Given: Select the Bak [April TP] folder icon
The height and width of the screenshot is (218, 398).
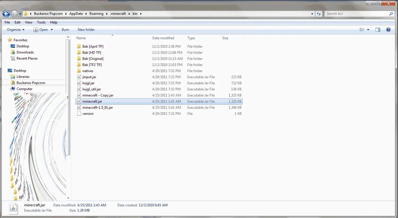Looking at the screenshot, I should click(79, 47).
